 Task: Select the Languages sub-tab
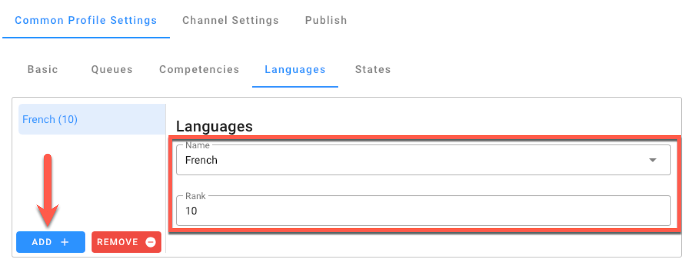pyautogui.click(x=295, y=70)
